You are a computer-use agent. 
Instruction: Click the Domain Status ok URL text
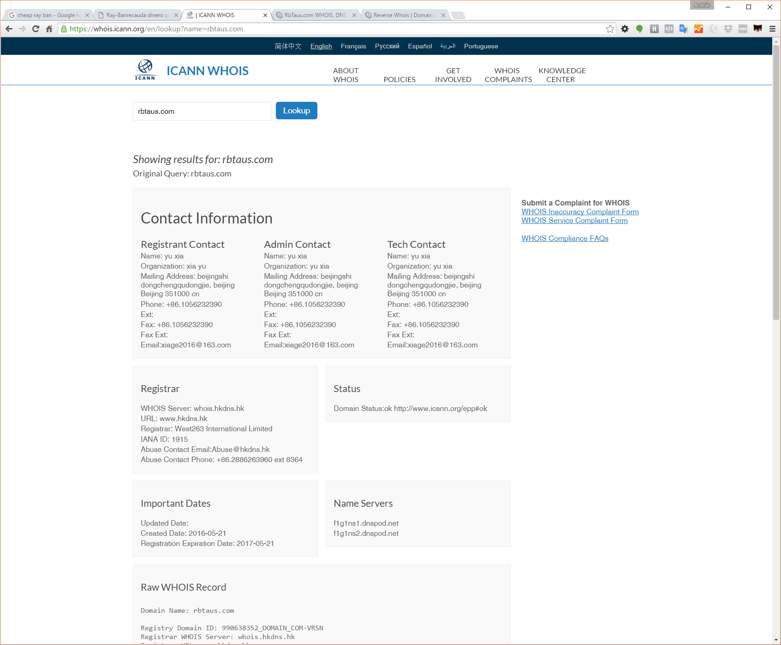pos(441,408)
